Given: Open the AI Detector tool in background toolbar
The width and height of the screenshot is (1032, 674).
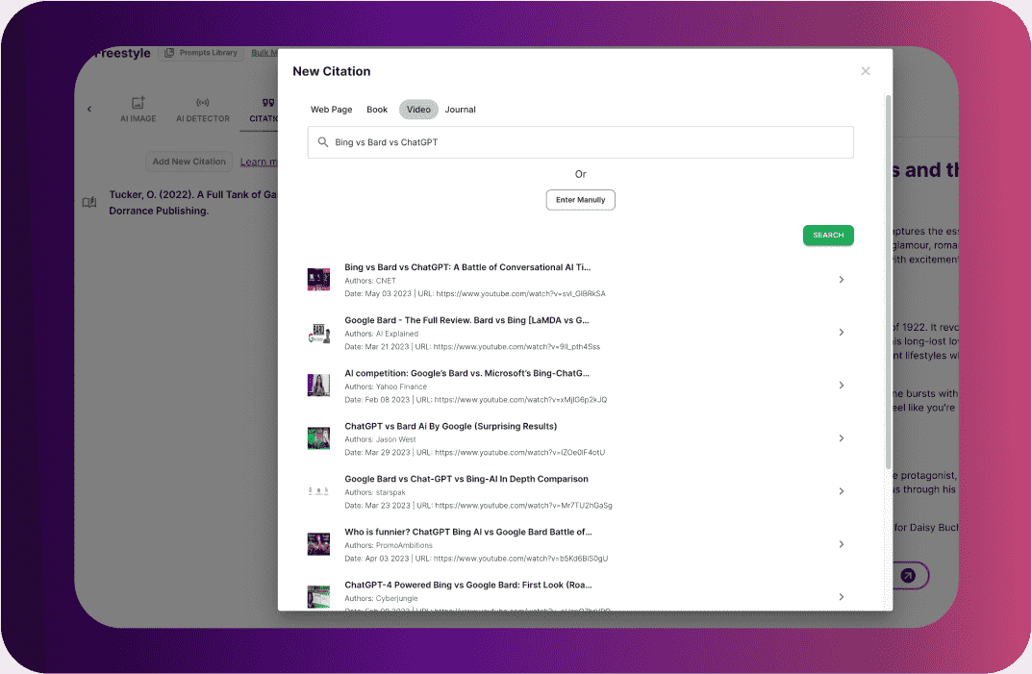Looking at the screenshot, I should point(203,110).
